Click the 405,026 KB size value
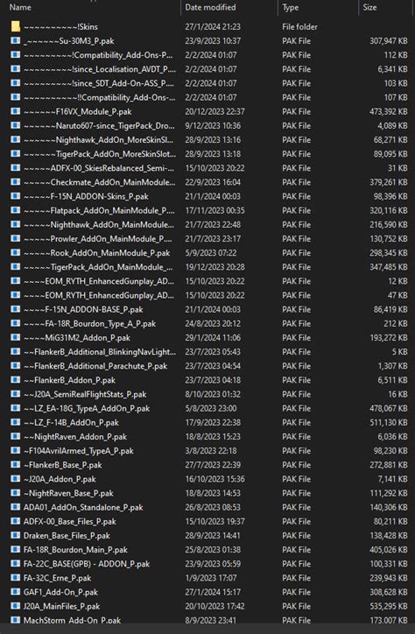Image resolution: width=415 pixels, height=634 pixels. point(389,549)
